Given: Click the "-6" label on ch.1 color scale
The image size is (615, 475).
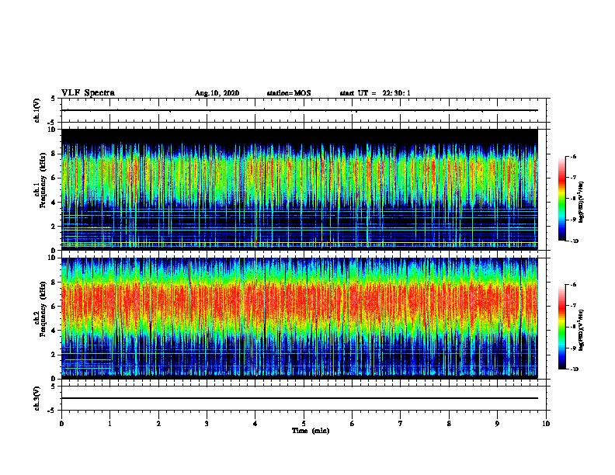Looking at the screenshot, I should click(x=573, y=157).
